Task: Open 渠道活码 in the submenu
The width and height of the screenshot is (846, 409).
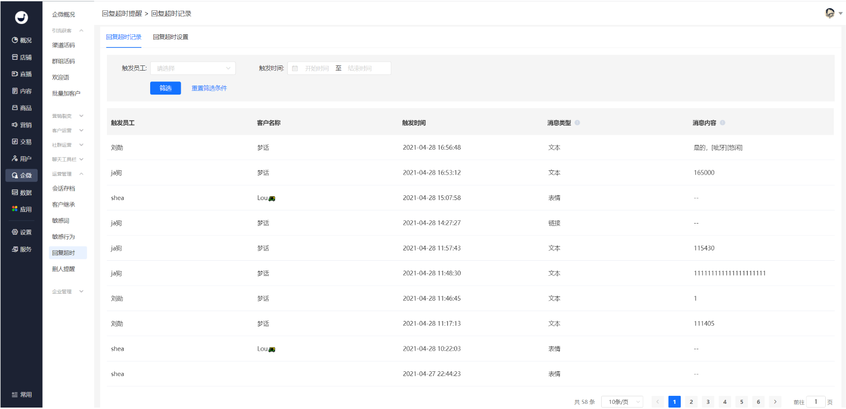Action: [64, 45]
